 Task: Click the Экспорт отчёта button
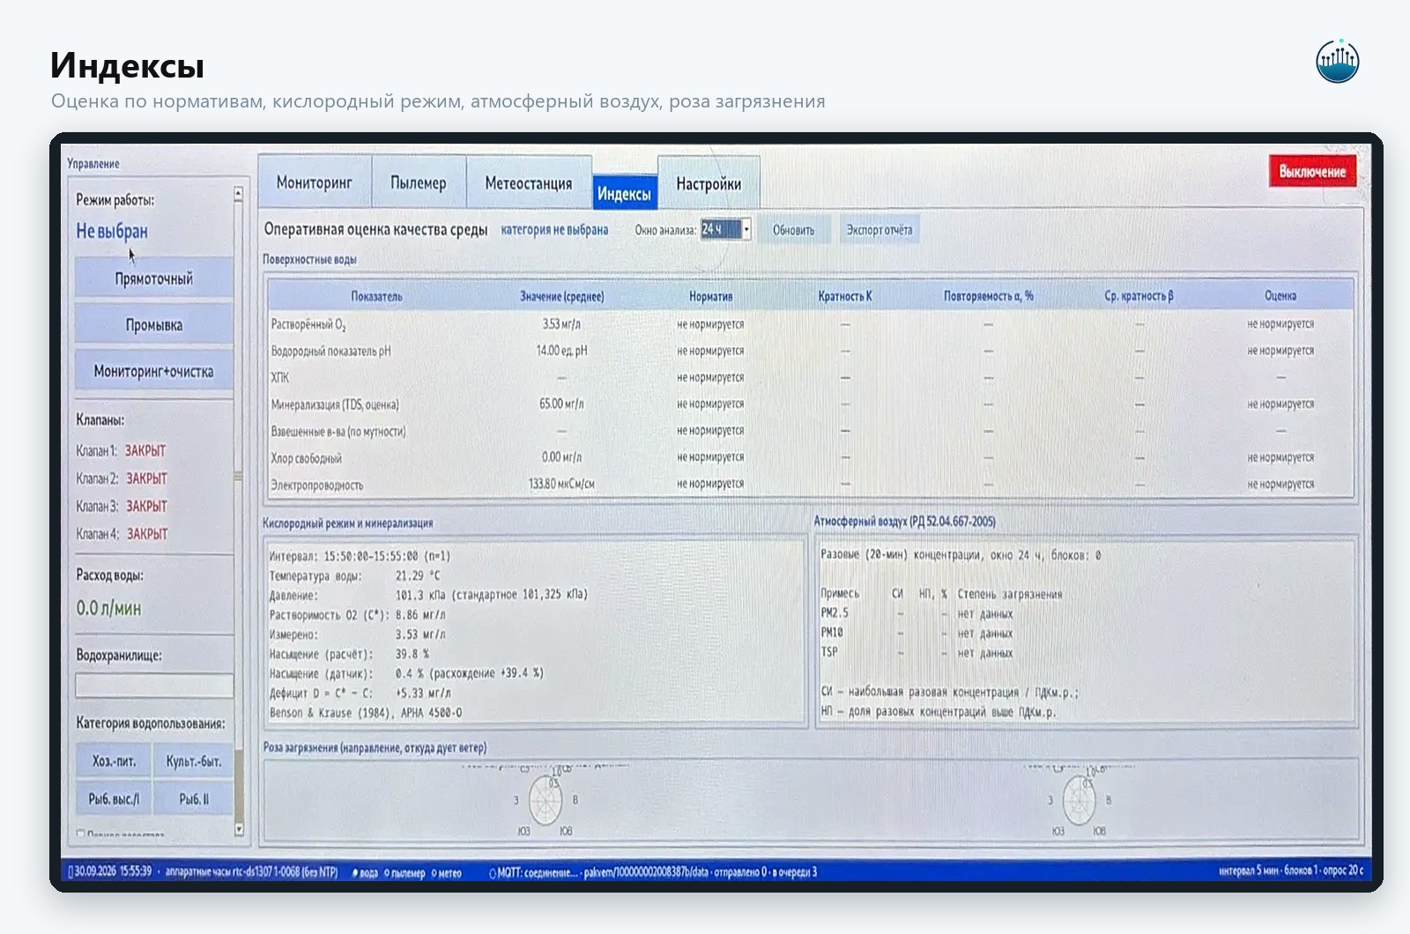pyautogui.click(x=879, y=230)
